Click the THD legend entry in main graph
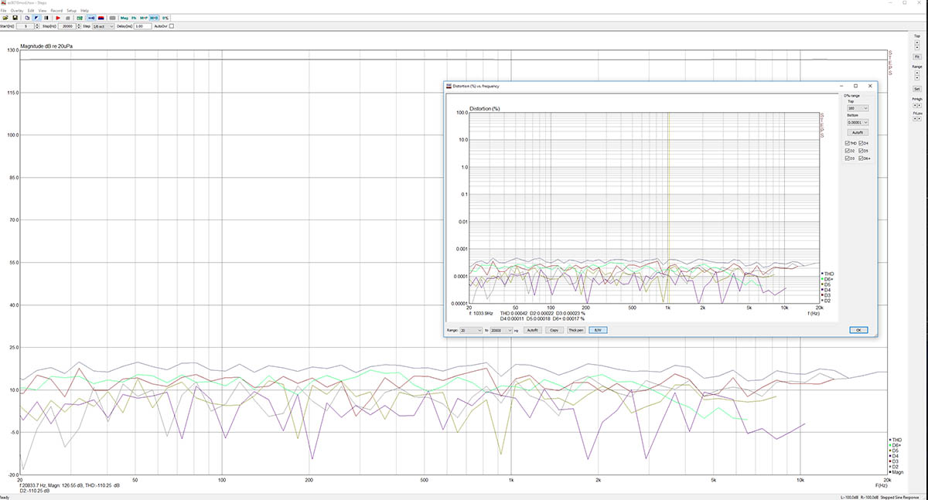The width and height of the screenshot is (928, 500). [896, 440]
